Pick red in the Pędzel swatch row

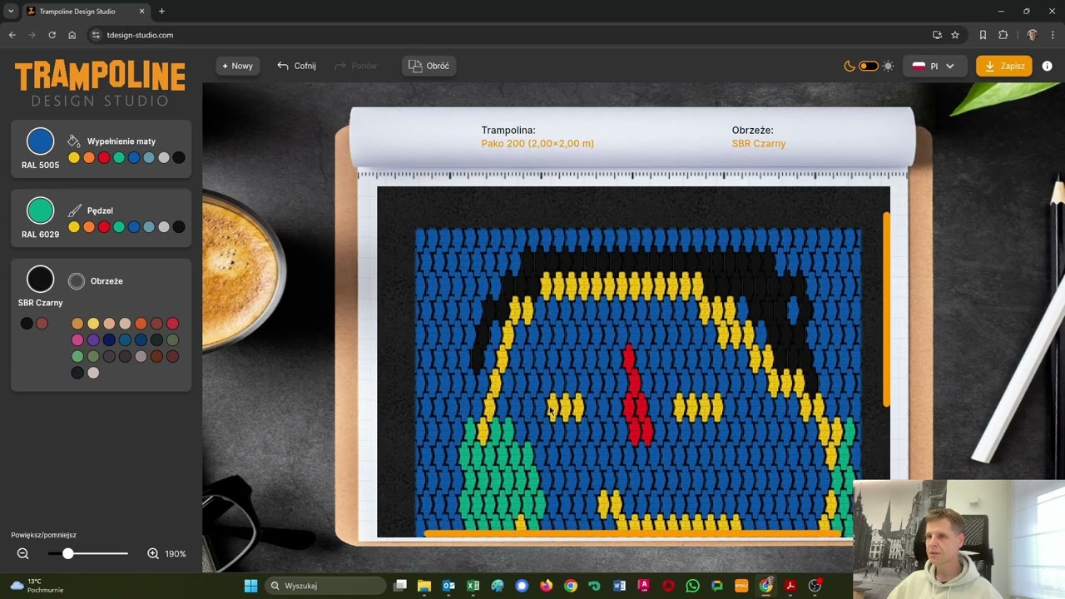tap(104, 227)
